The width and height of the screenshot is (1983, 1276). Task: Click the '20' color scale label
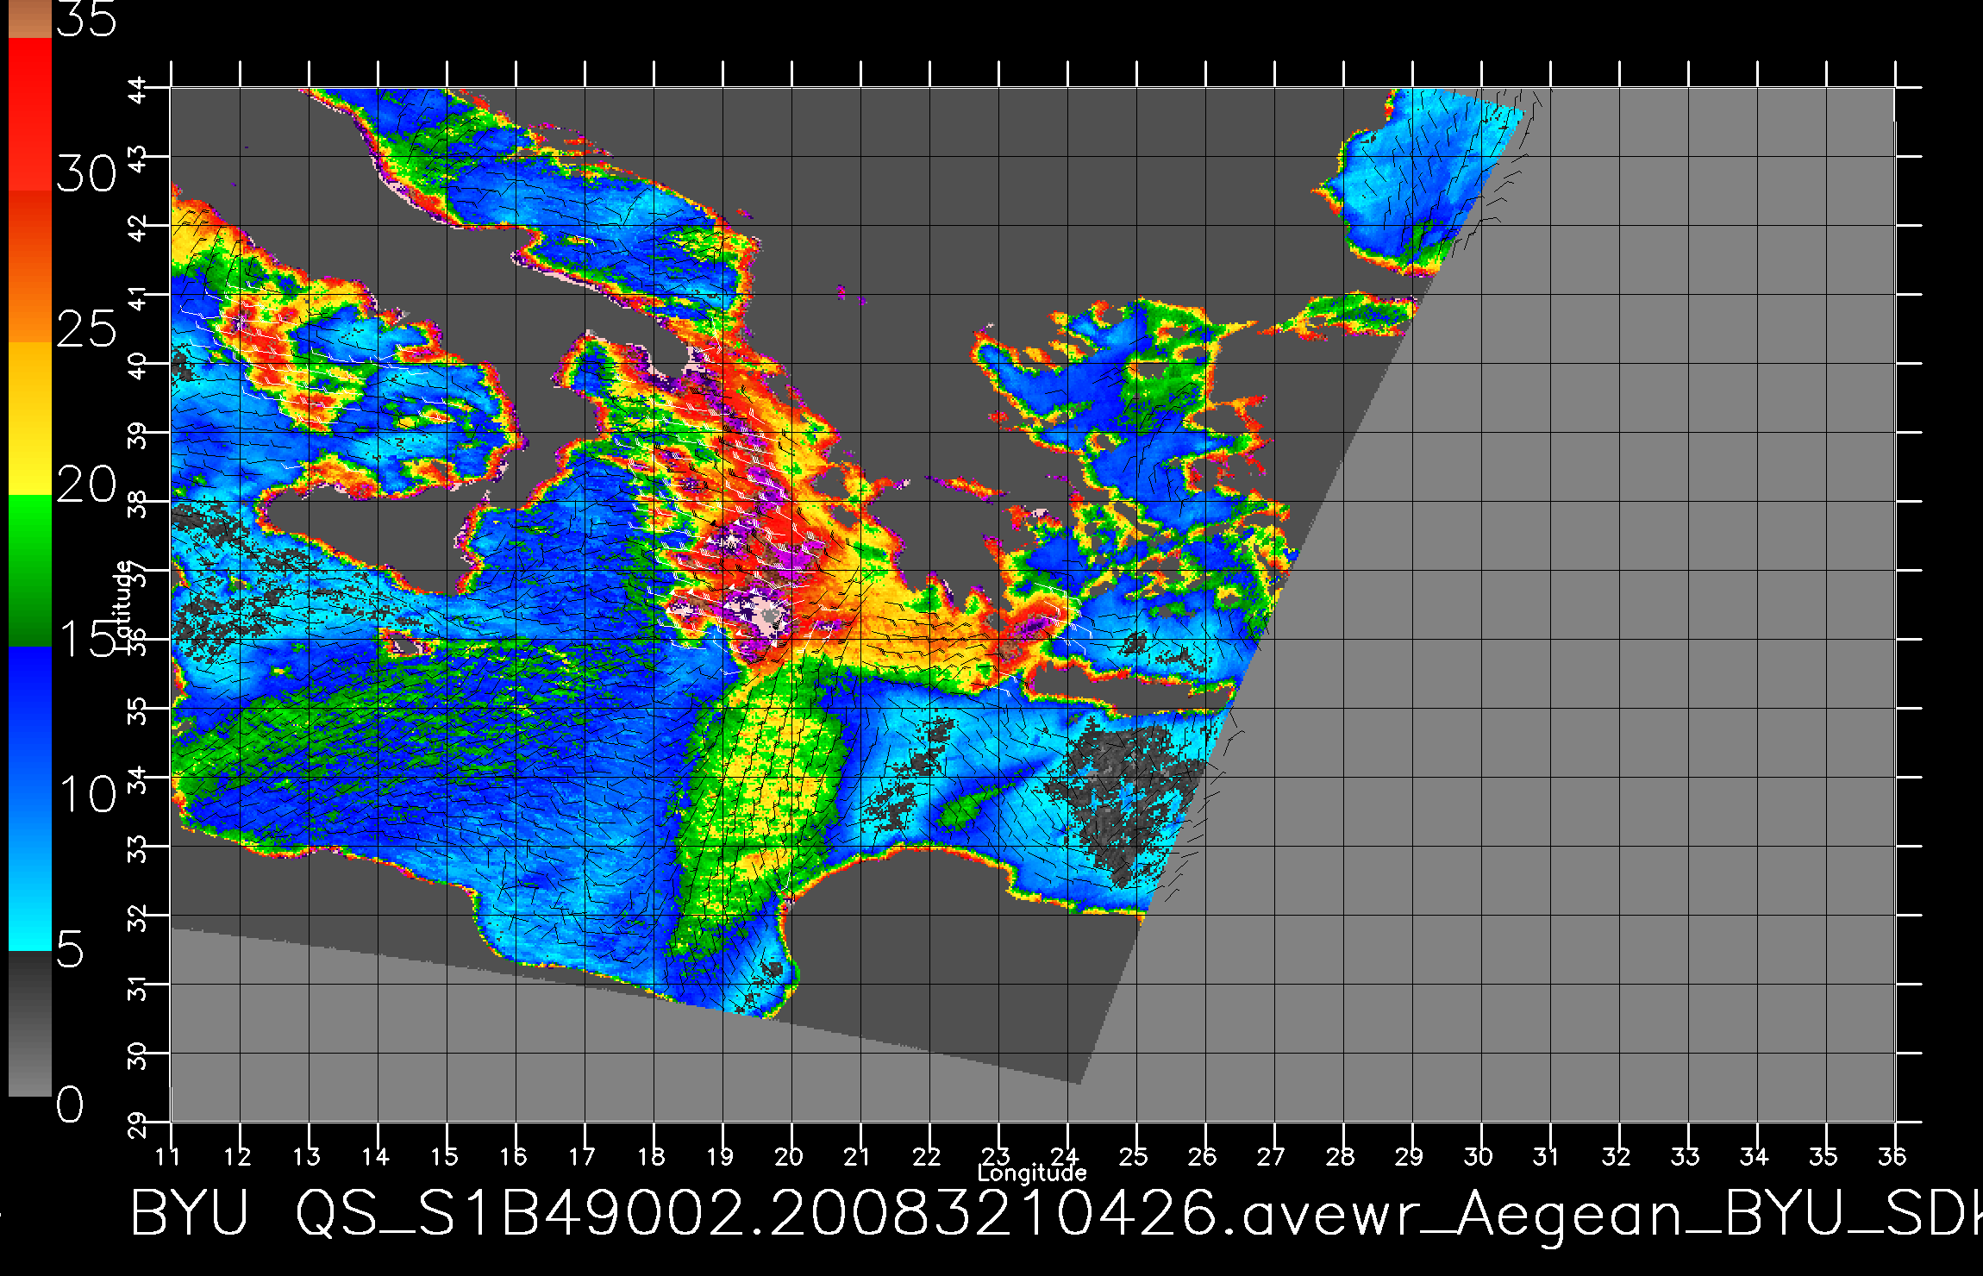86,485
